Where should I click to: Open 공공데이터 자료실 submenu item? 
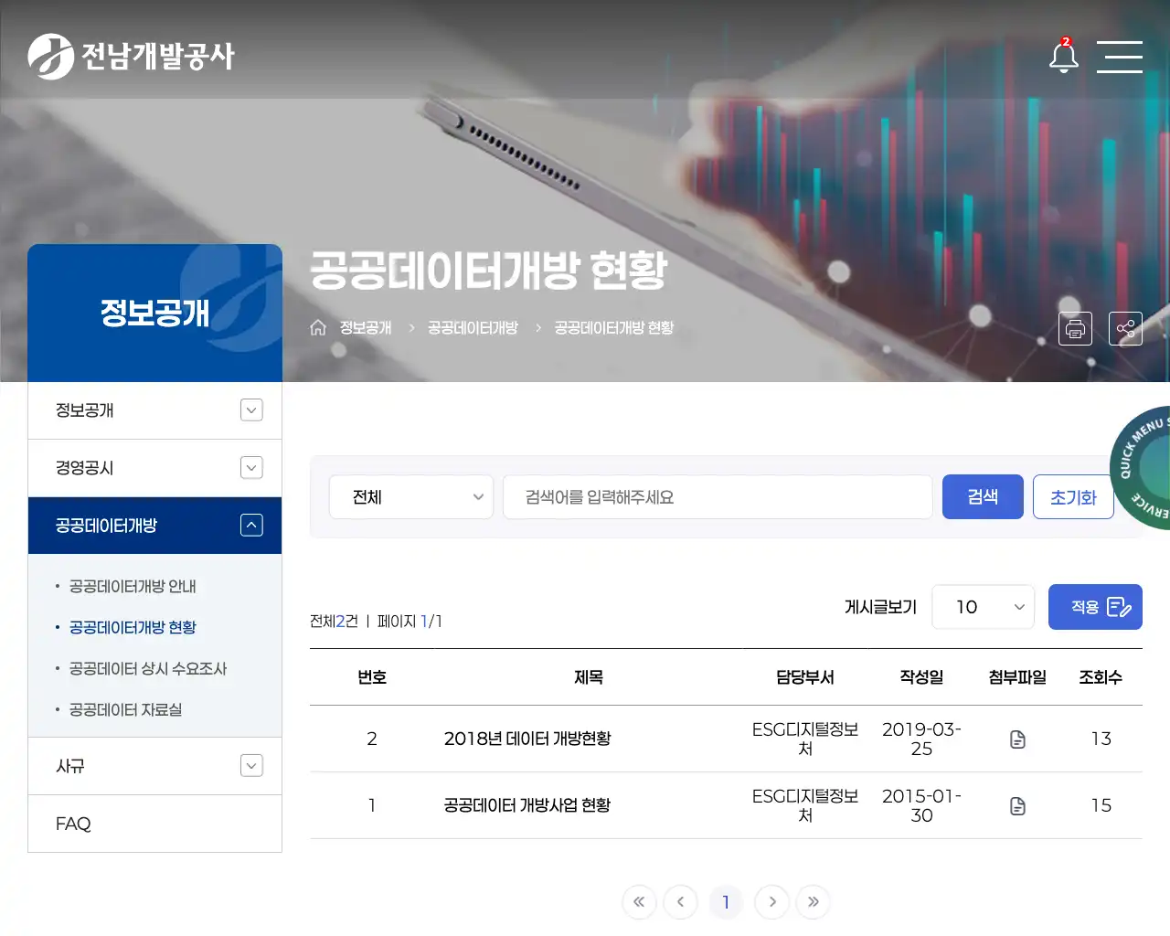click(125, 710)
